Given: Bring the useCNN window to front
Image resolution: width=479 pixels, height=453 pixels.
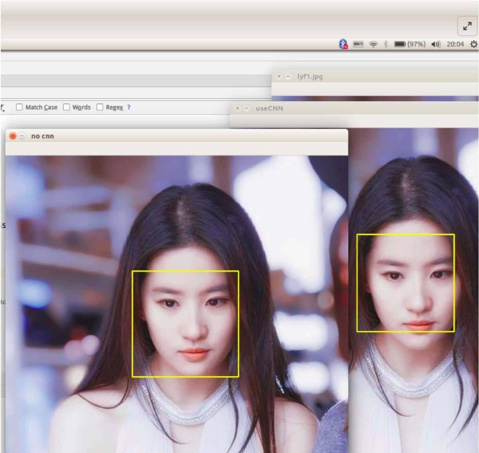Looking at the screenshot, I should point(352,108).
